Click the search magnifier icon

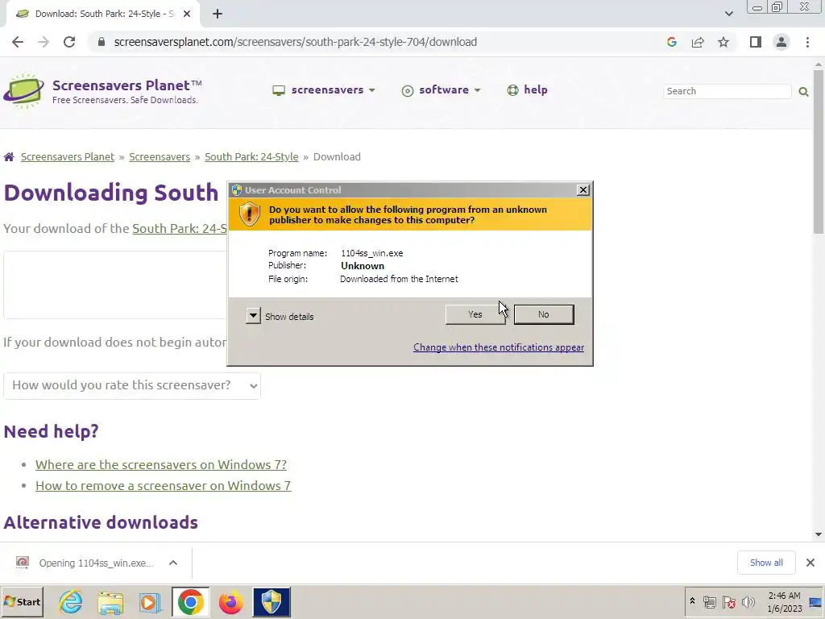[x=803, y=92]
